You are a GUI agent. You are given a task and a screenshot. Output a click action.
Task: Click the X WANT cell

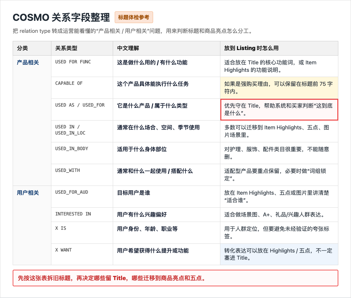(x=82, y=254)
